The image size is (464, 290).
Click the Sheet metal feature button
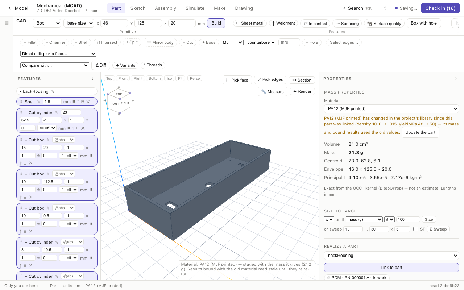pos(250,23)
